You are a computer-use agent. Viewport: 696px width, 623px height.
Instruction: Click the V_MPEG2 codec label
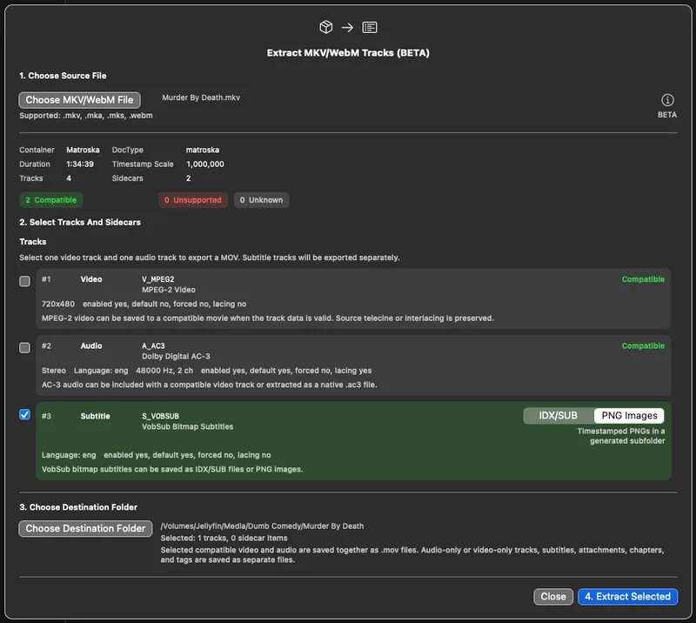coord(158,279)
